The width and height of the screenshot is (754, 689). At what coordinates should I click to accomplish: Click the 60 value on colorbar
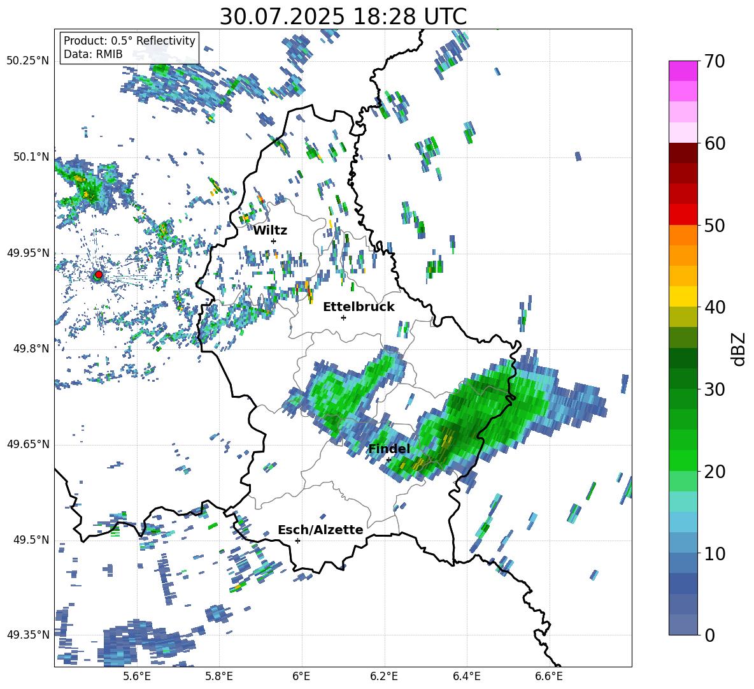[715, 143]
